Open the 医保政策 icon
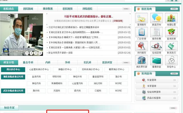This screenshot has width=183, height=113. pos(171,32)
